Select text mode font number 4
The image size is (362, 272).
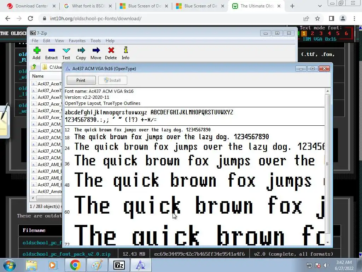coord(329,34)
